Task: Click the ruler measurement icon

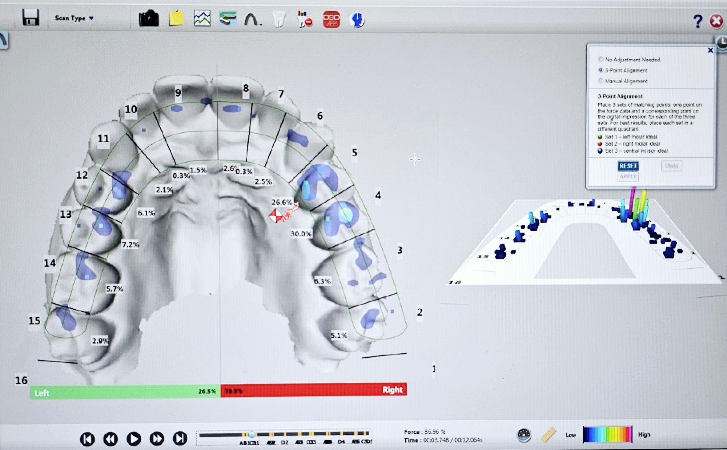Action: tap(549, 435)
